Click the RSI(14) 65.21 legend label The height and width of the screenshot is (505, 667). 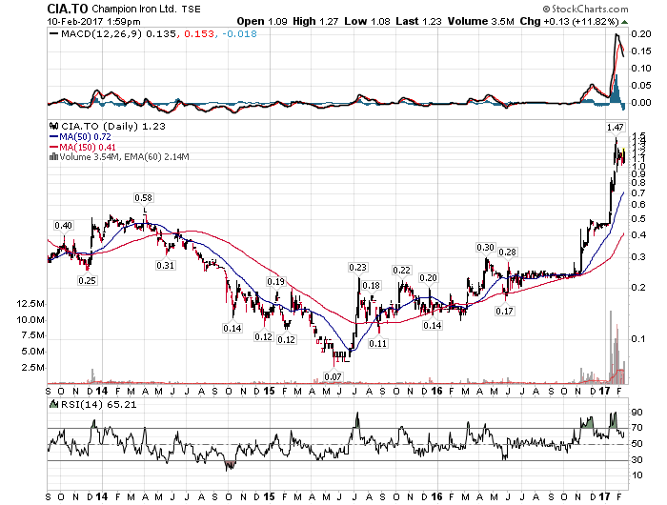(99, 405)
